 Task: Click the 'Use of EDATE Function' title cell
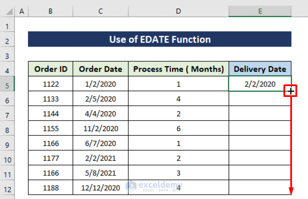(x=160, y=39)
